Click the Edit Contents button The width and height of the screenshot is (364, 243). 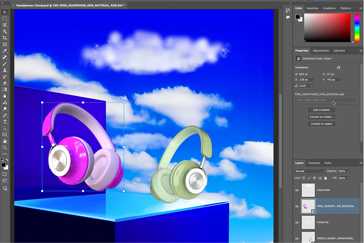click(321, 110)
